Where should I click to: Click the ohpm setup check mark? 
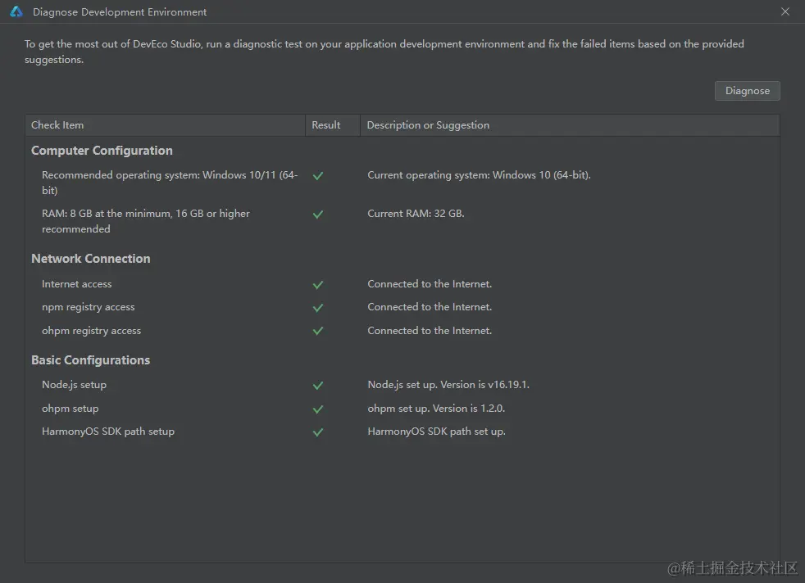pyautogui.click(x=318, y=409)
